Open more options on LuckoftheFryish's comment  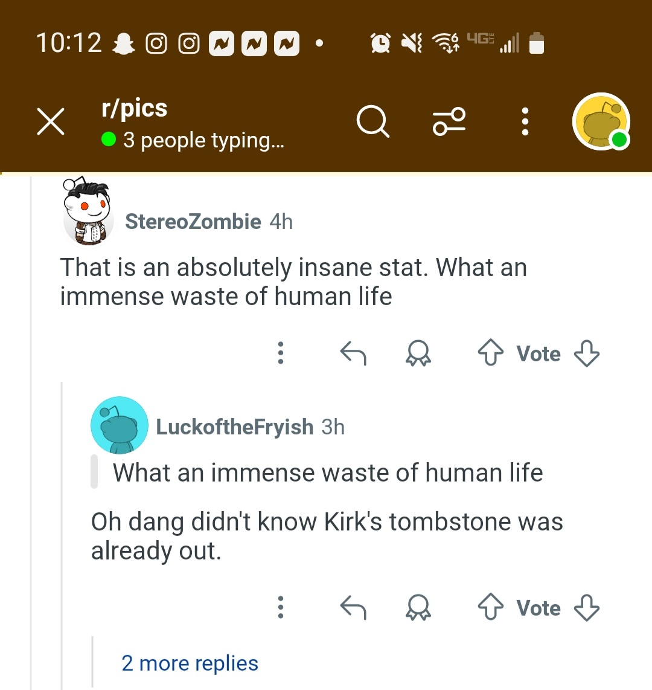coord(280,608)
